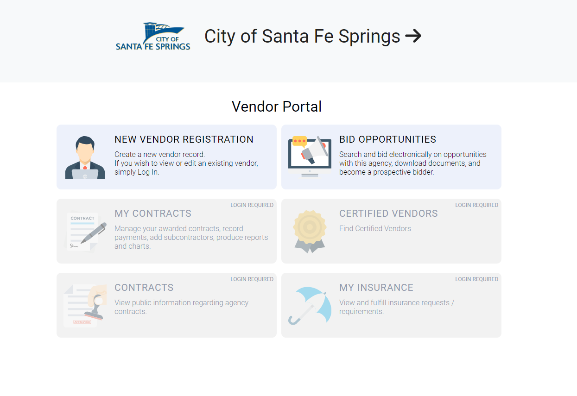This screenshot has height=396, width=577.
Task: Click the LOGIN REQUIRED tag on My Insurance
Action: point(476,279)
